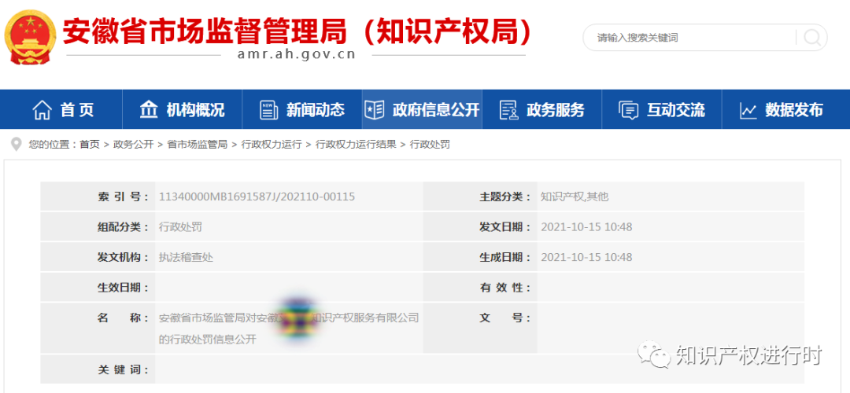This screenshot has width=850, height=393.
Task: Click the home house icon
Action: tap(42, 110)
